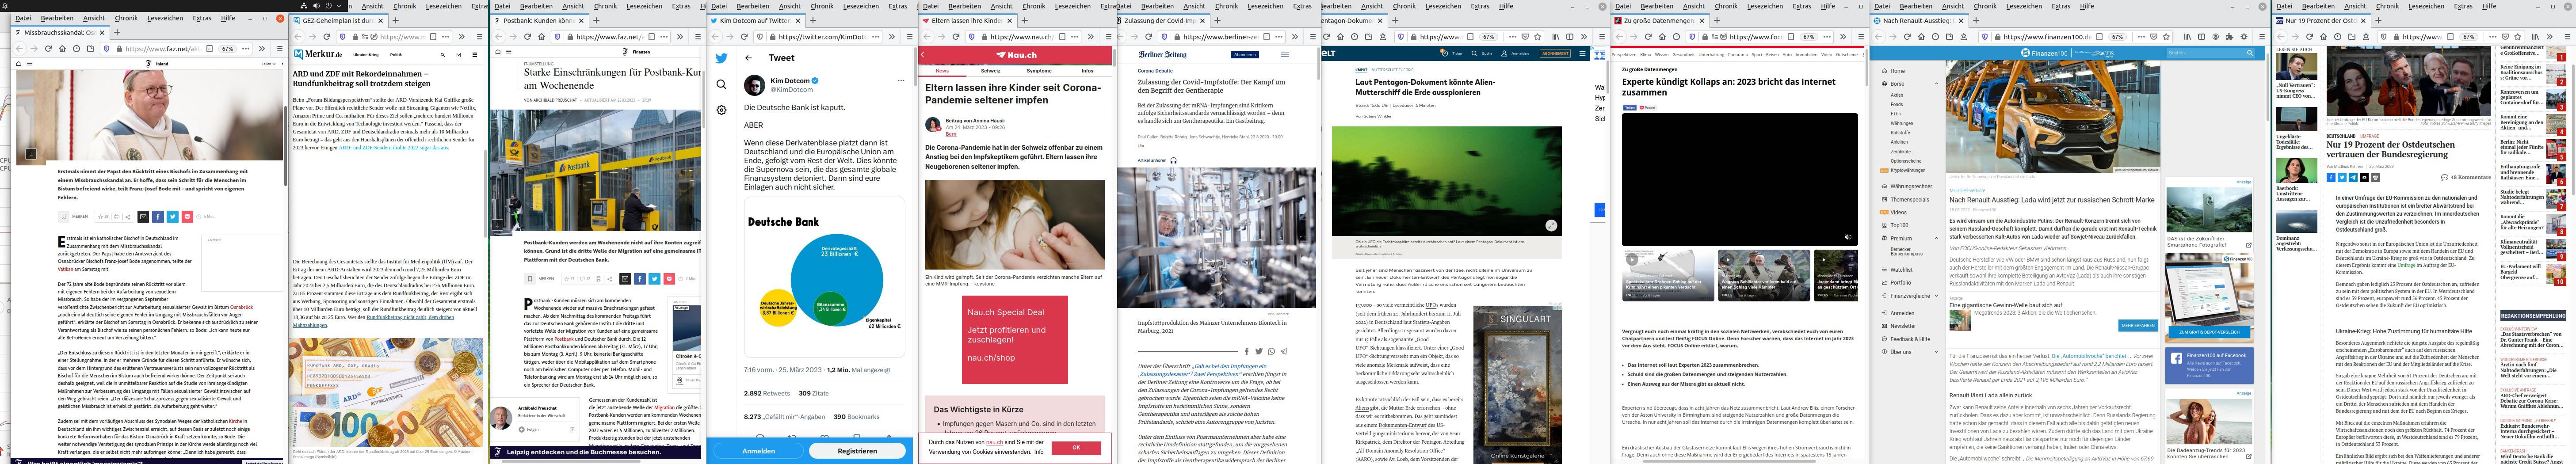Open Twitter settings gear in sidebar
The width and height of the screenshot is (2576, 464).
pyautogui.click(x=721, y=110)
